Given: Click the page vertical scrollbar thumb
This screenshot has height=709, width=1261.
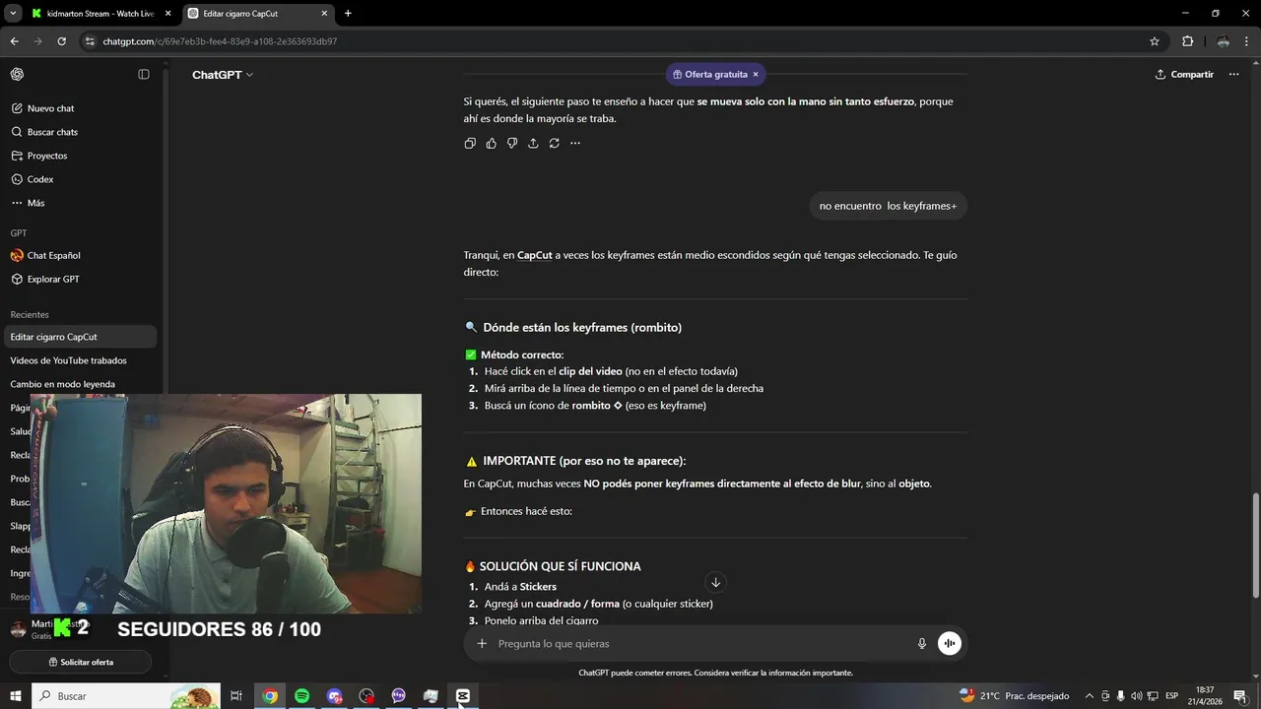Looking at the screenshot, I should (x=1256, y=544).
